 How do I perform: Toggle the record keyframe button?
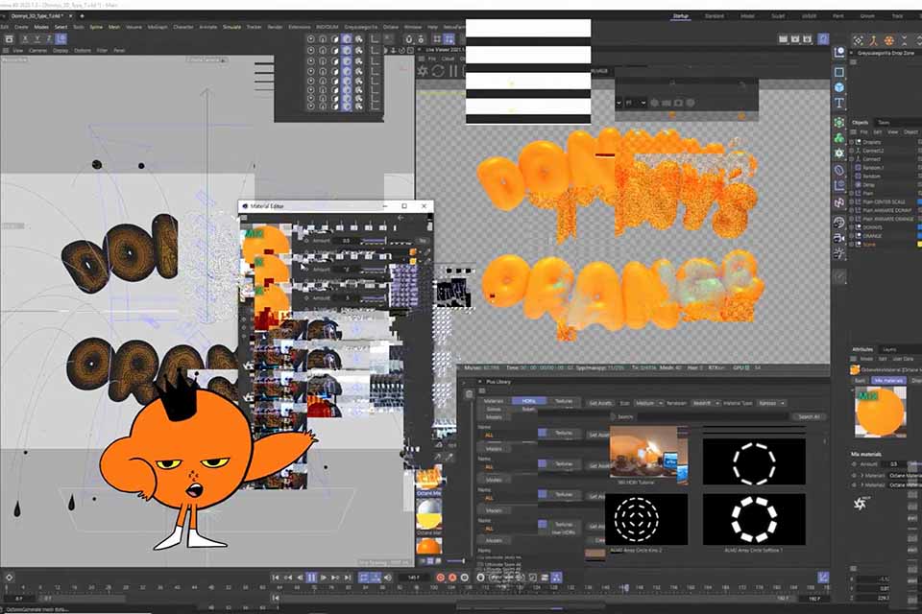440,578
